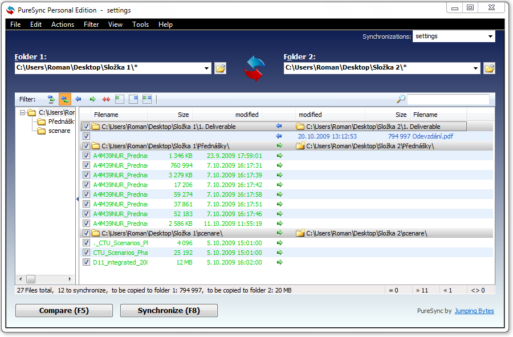Collapse the C:\Users\Ror tree node
The image size is (513, 337).
[x=22, y=112]
